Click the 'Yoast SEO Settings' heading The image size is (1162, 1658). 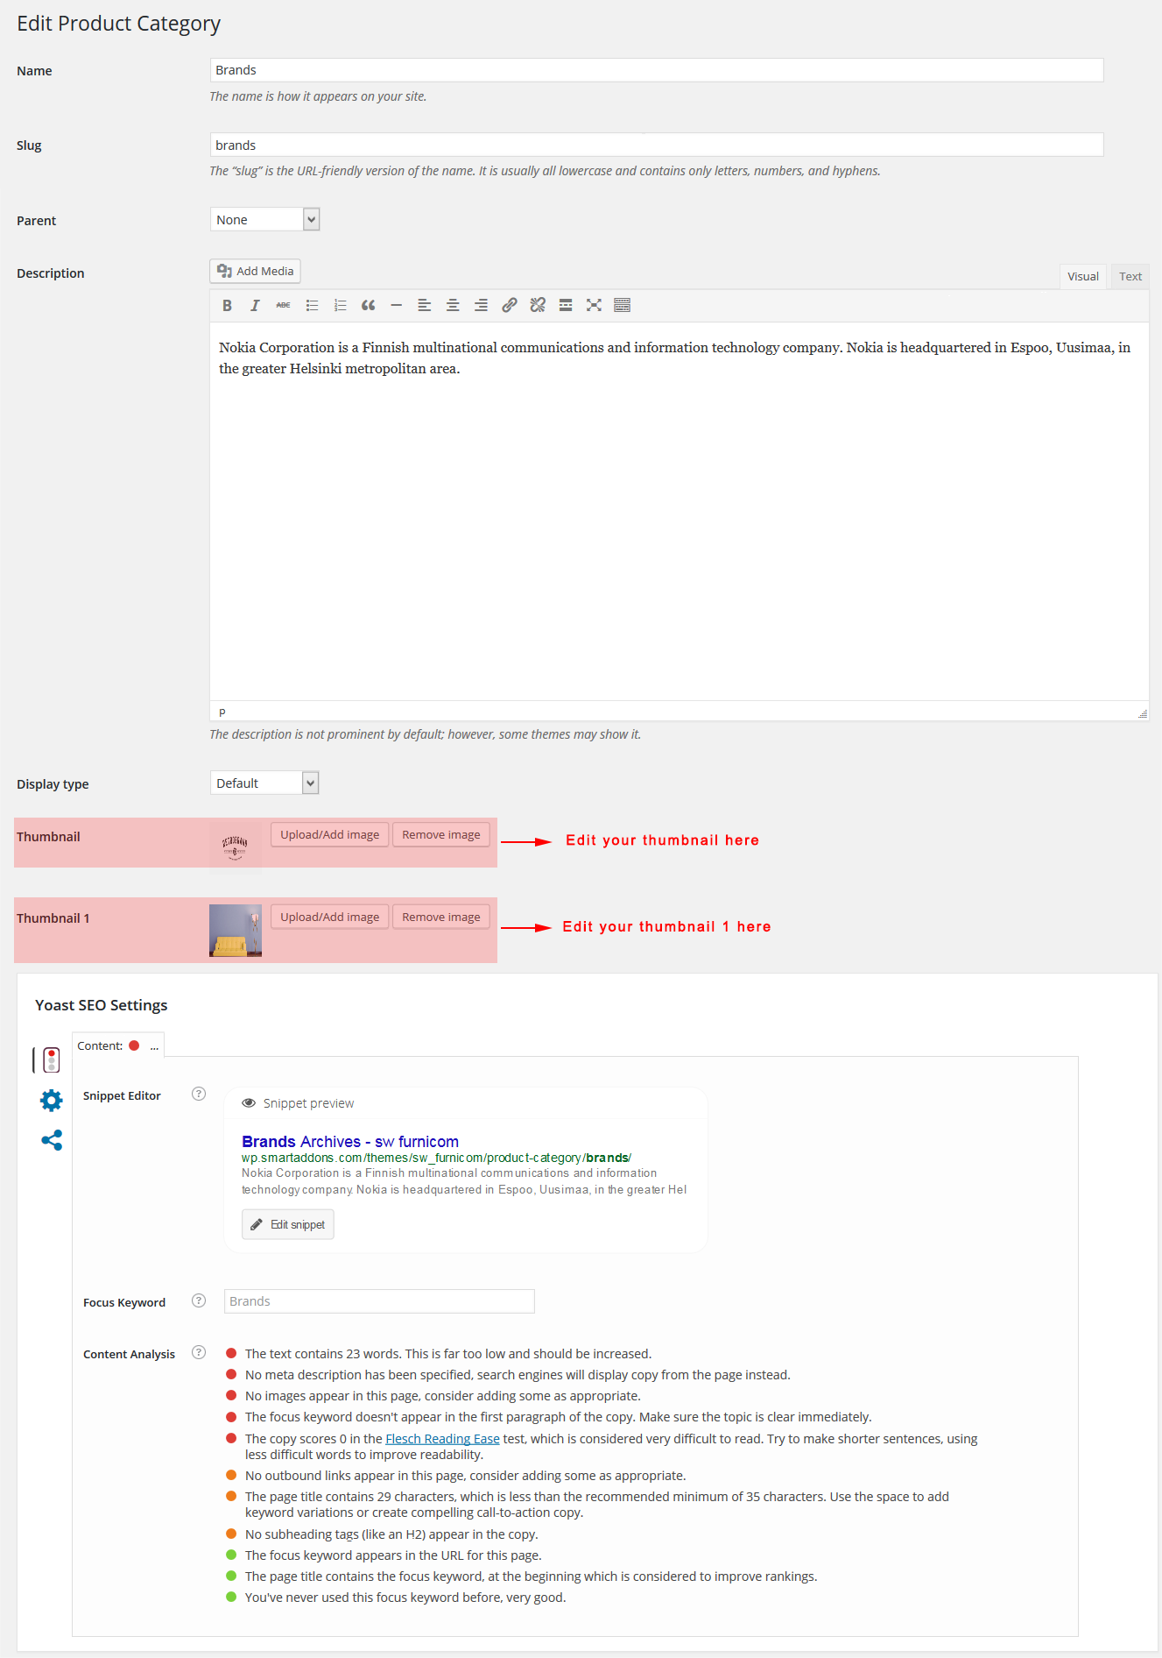click(x=102, y=1005)
